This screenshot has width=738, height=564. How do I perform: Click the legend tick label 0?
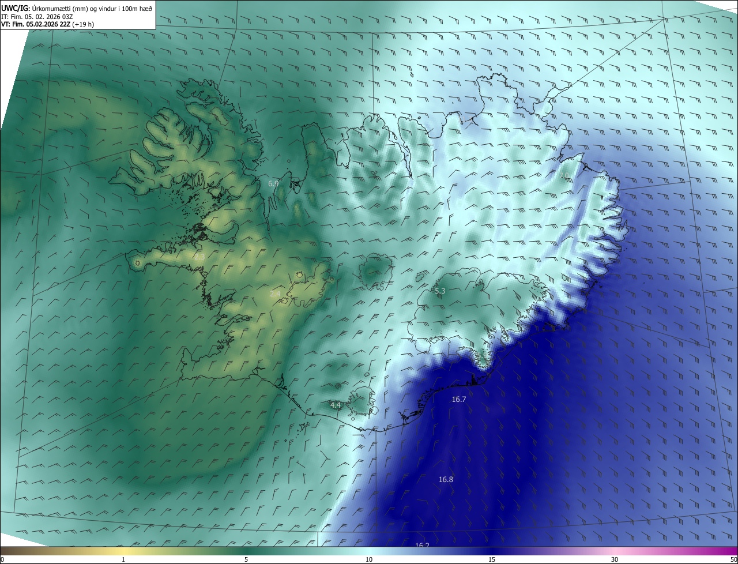click(x=2, y=560)
